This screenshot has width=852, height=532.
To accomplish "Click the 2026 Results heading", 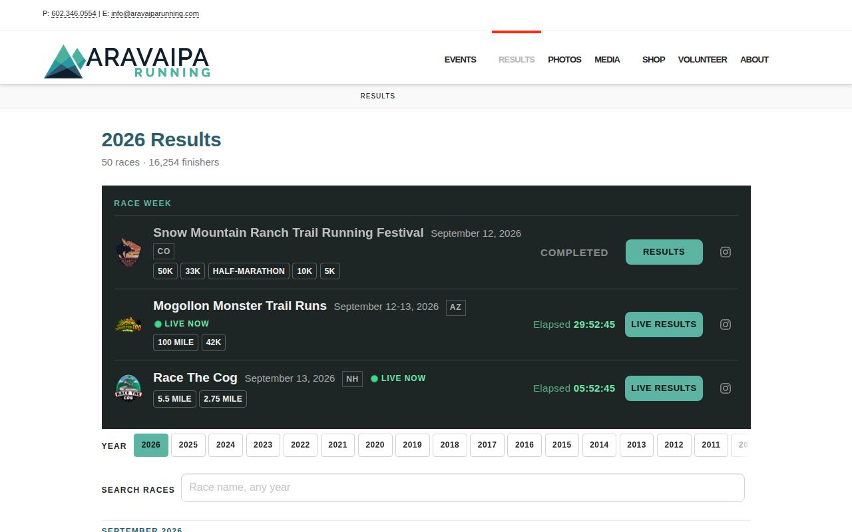I will (x=161, y=140).
